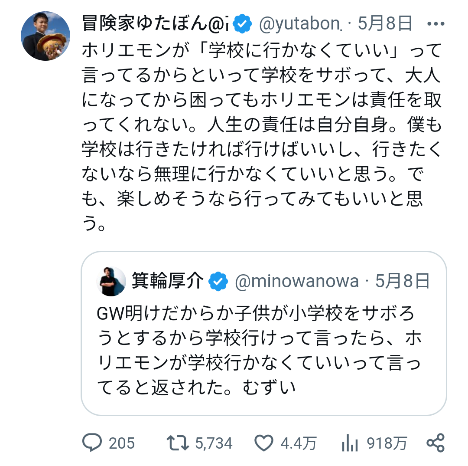The width and height of the screenshot is (468, 466).
Task: Click the @yutabon handle
Action: [300, 24]
